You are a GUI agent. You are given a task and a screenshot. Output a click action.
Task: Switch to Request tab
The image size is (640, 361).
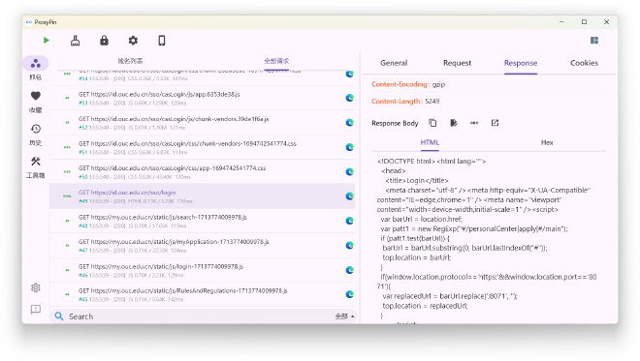point(457,63)
